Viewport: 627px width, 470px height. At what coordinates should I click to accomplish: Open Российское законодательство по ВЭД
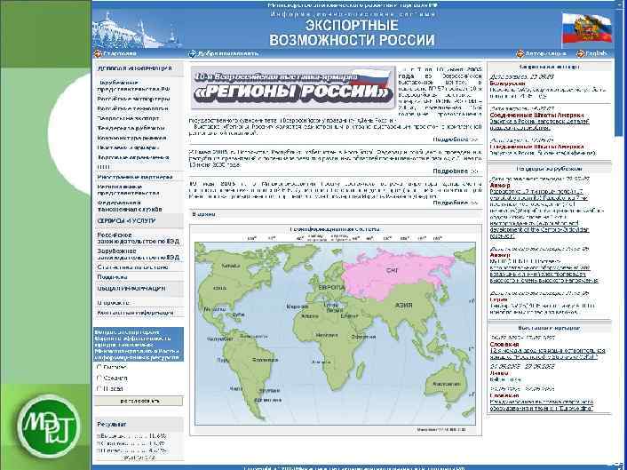[138, 238]
